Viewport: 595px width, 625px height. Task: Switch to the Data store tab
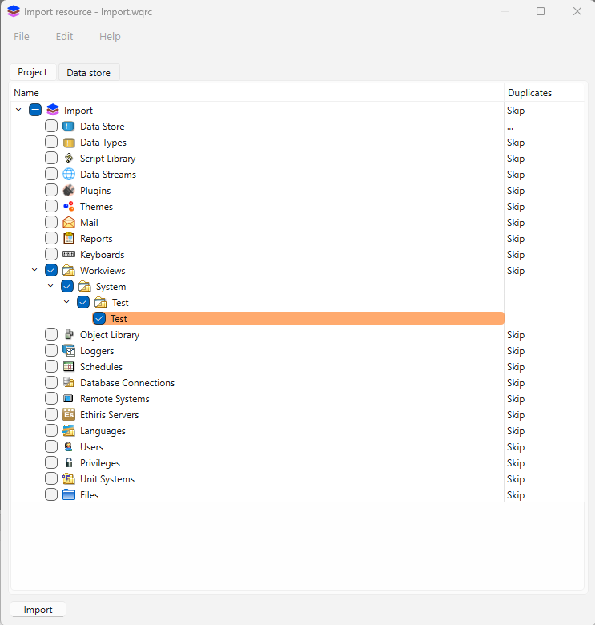88,73
